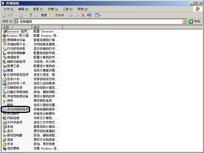204x153 pixels.
Task: Select the 管理工具 icon
Action: click(x=5, y=66)
